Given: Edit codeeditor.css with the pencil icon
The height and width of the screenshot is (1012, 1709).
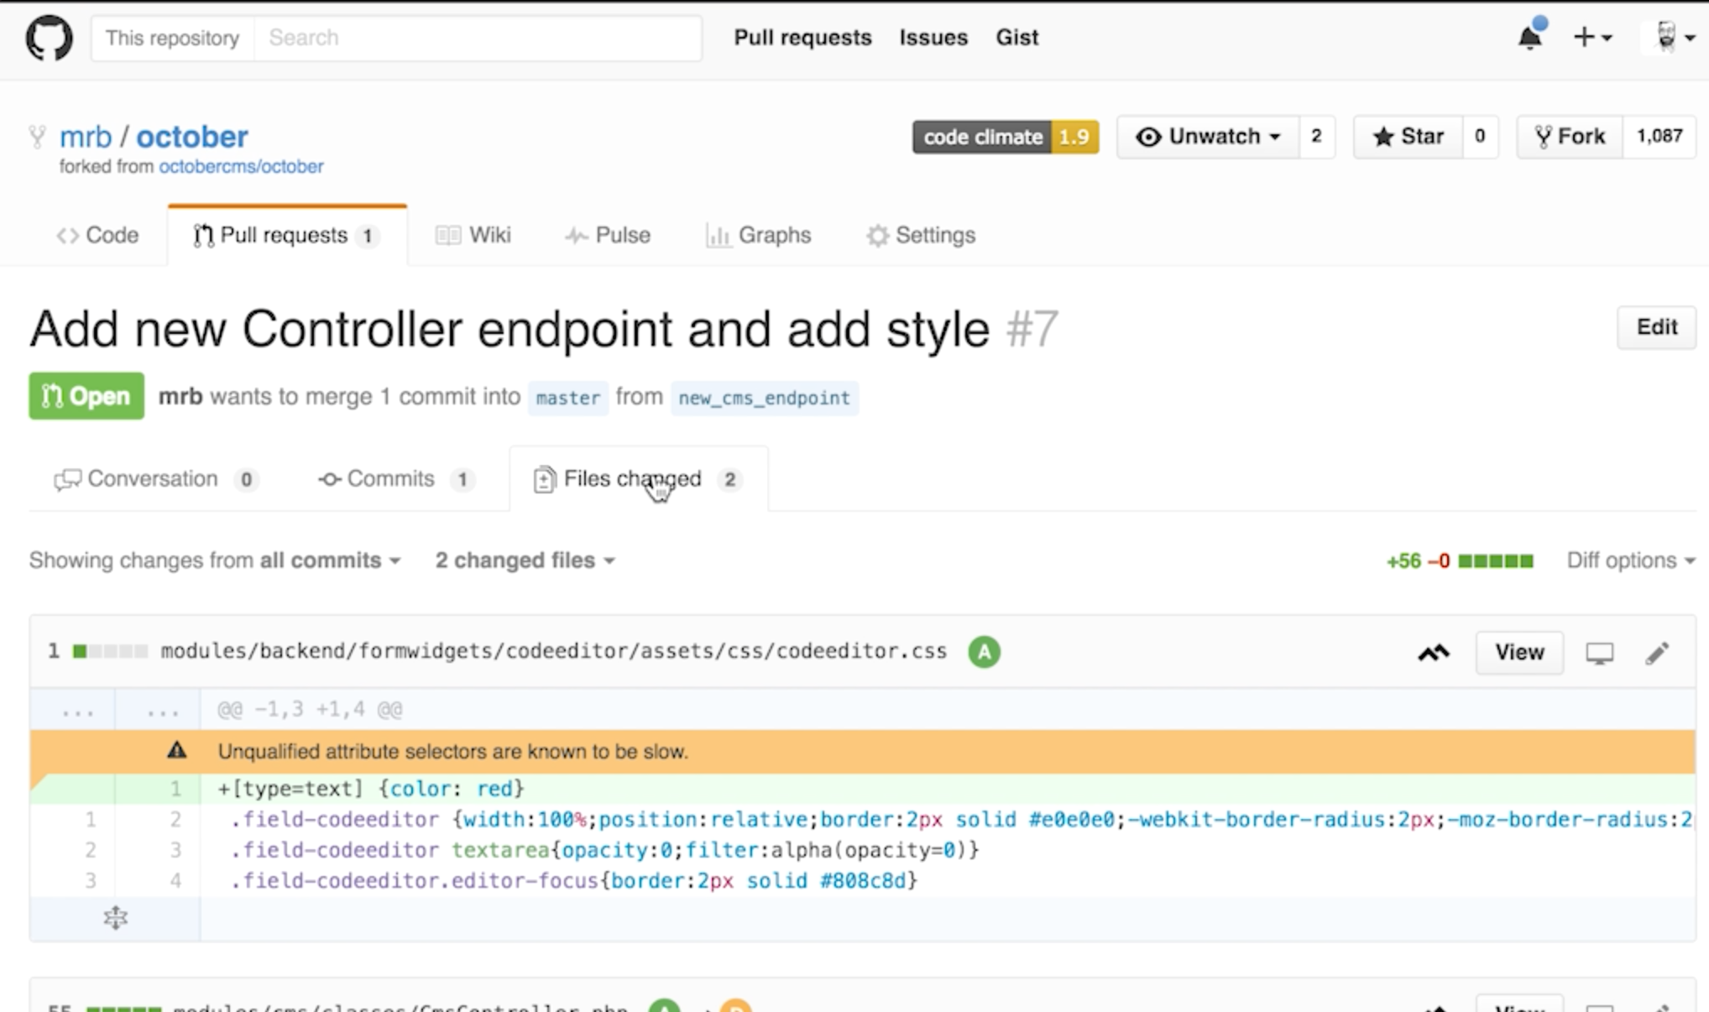Looking at the screenshot, I should tap(1657, 653).
